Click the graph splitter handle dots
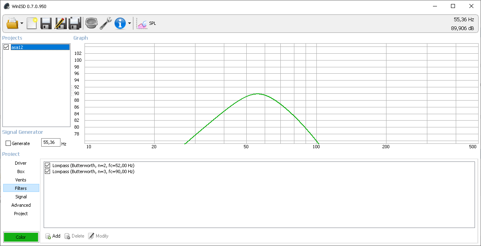Image resolution: width=481 pixels, height=246 pixels. point(72,91)
